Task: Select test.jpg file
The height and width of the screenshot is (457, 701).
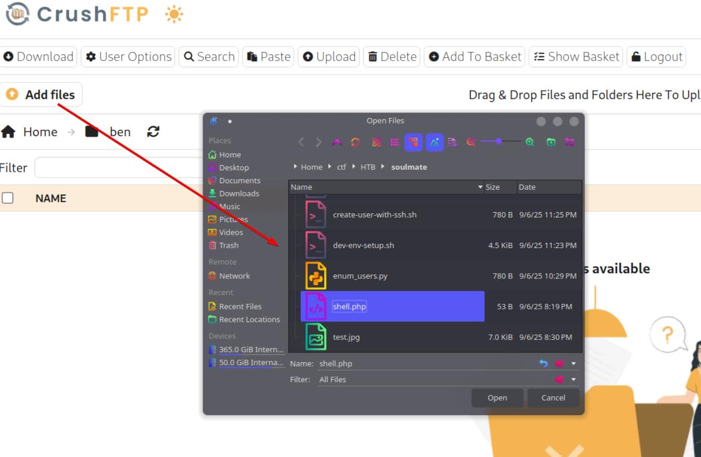Action: 347,337
